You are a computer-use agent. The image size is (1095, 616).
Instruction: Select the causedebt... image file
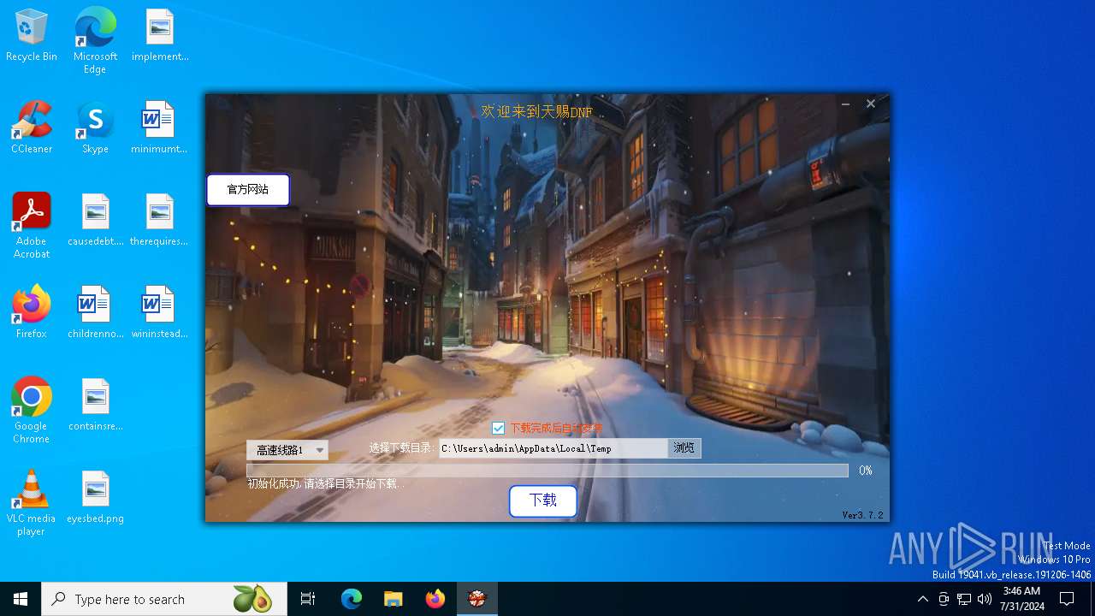pyautogui.click(x=96, y=220)
